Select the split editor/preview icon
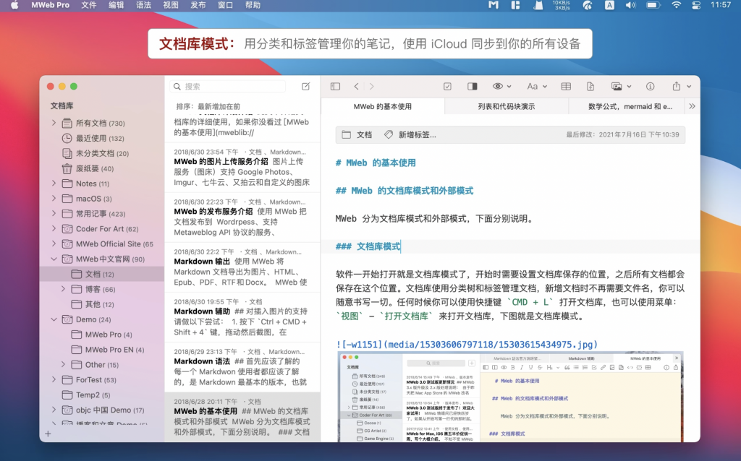This screenshot has height=461, width=741. pos(472,86)
